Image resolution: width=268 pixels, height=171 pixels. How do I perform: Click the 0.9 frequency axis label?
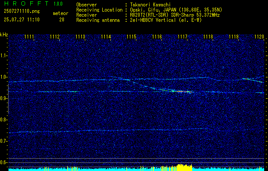3,98
